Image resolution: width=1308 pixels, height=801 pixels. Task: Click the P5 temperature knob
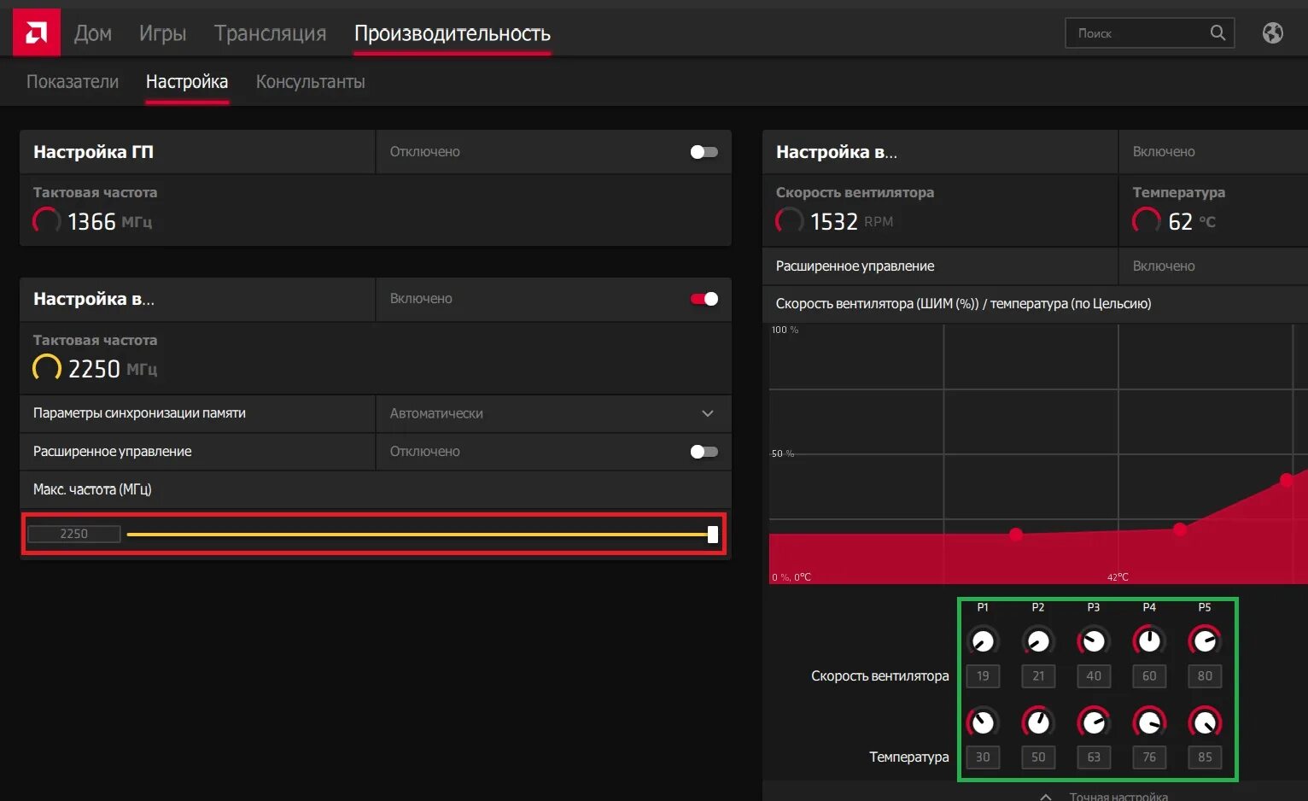coord(1205,722)
